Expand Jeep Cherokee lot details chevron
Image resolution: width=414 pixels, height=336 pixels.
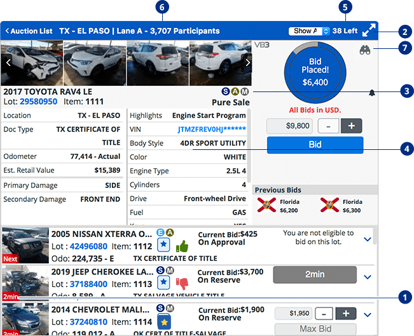(368, 277)
